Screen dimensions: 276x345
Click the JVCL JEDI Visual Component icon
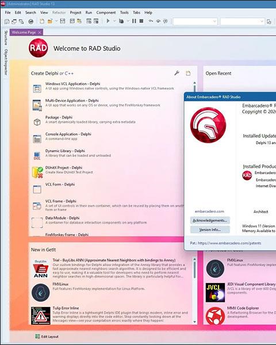[x=215, y=293]
